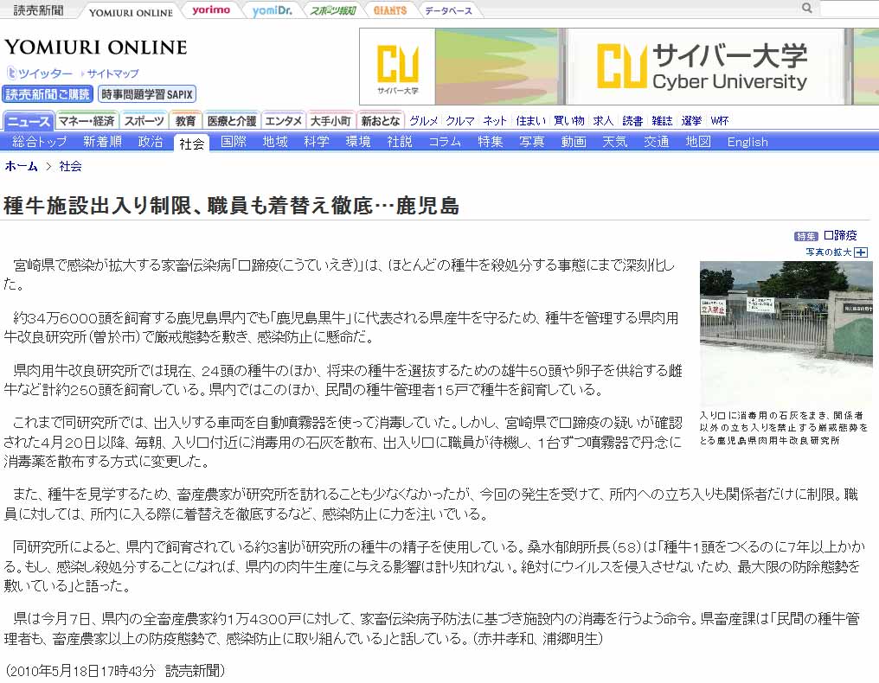Open the yomiDr. tab
This screenshot has height=683, width=879.
tap(271, 10)
